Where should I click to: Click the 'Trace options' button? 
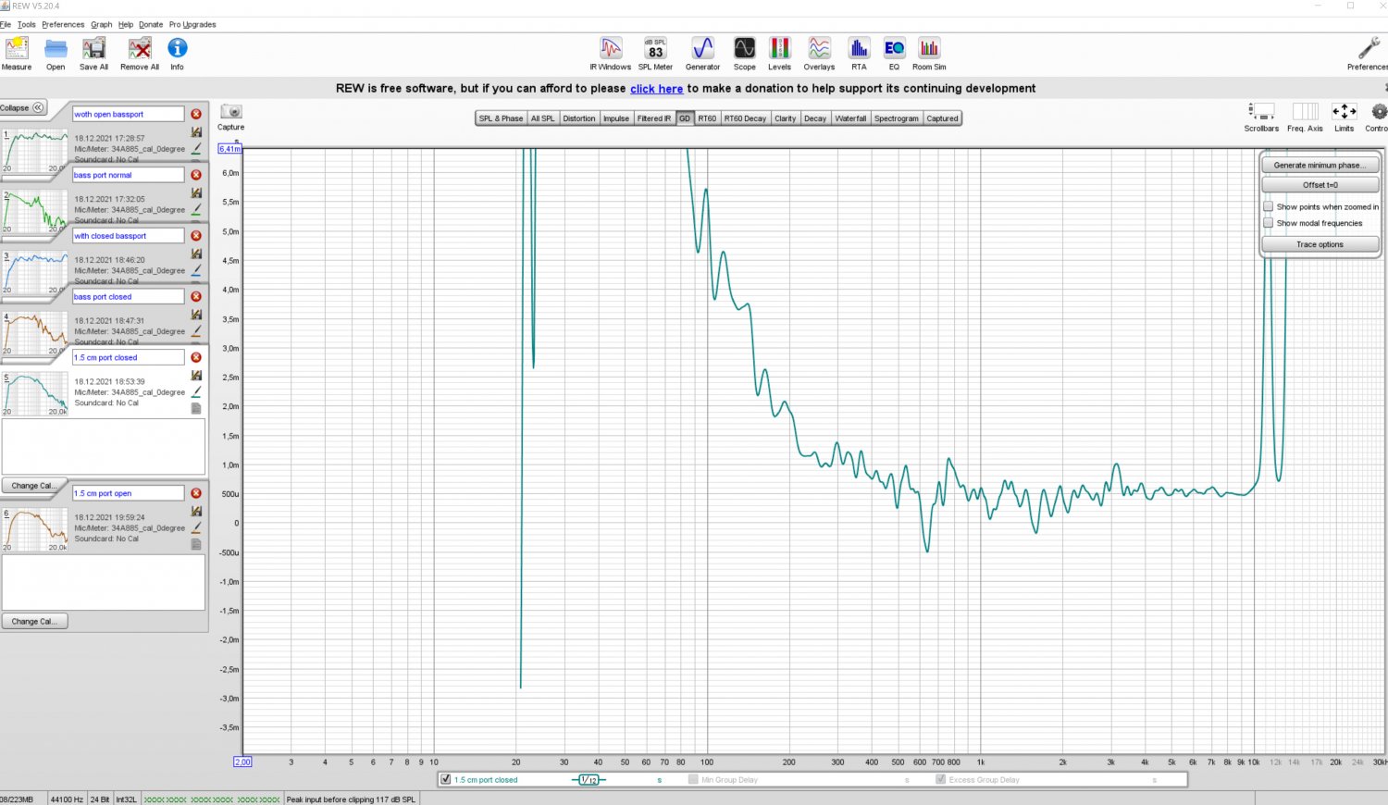pos(1320,244)
